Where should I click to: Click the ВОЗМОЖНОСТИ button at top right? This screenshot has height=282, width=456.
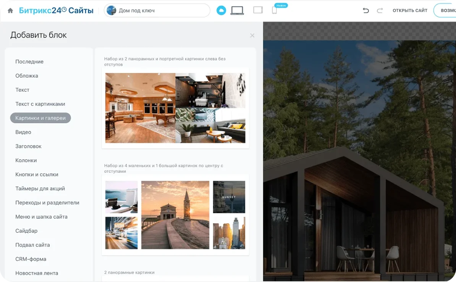coord(445,10)
